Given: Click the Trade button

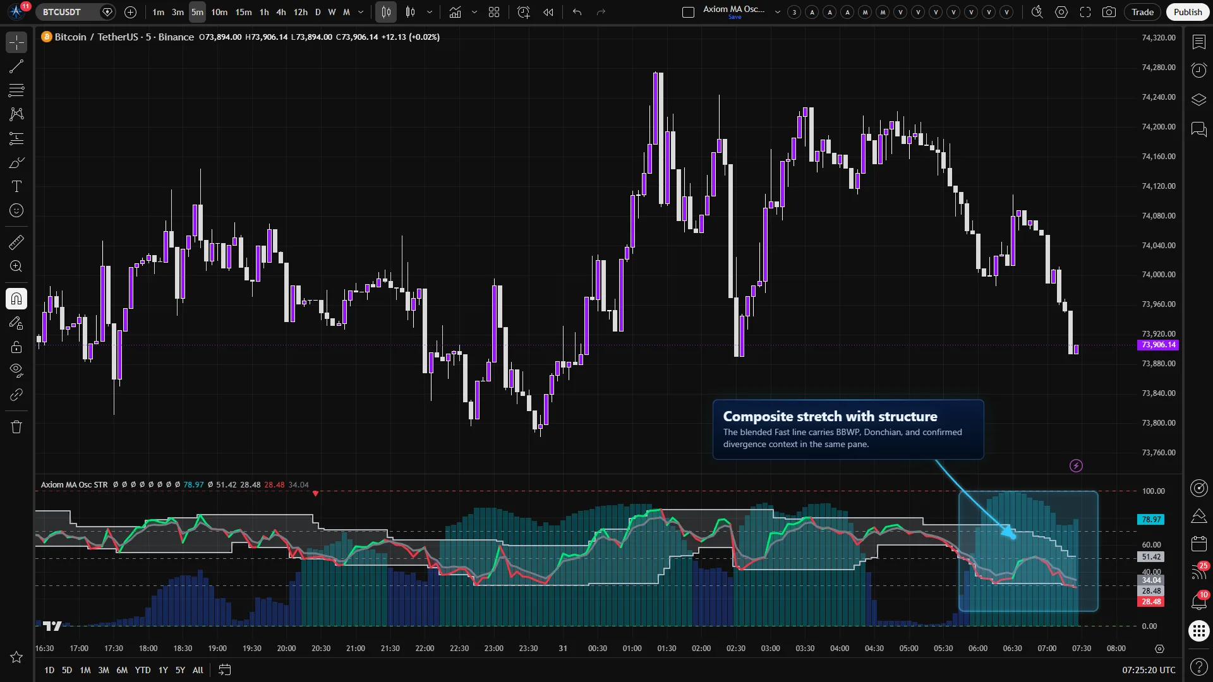Looking at the screenshot, I should pyautogui.click(x=1142, y=12).
